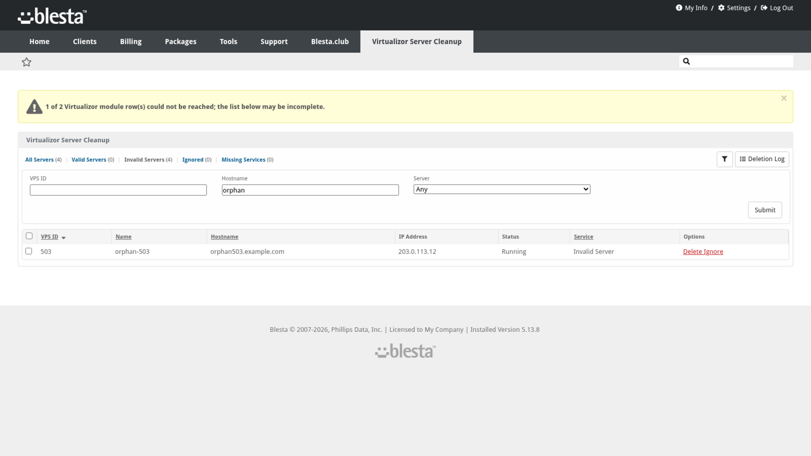Click the VPS ID sort arrow

tap(63, 238)
